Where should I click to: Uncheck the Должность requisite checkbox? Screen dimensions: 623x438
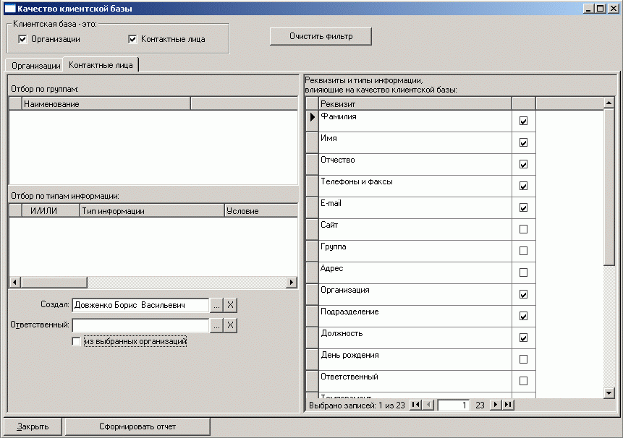(523, 338)
